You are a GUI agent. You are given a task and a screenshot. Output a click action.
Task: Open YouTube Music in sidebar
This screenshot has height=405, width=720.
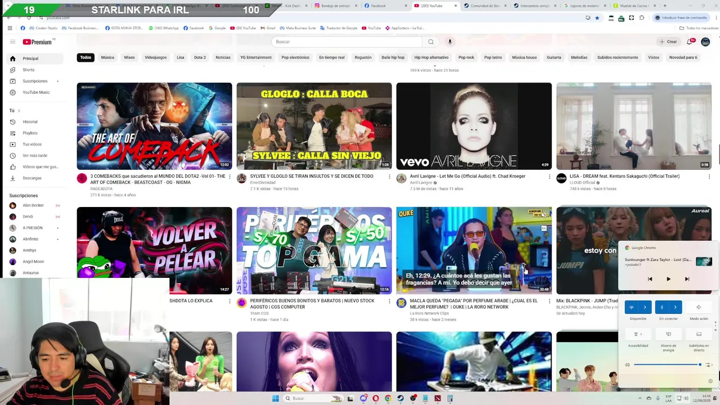(34, 92)
